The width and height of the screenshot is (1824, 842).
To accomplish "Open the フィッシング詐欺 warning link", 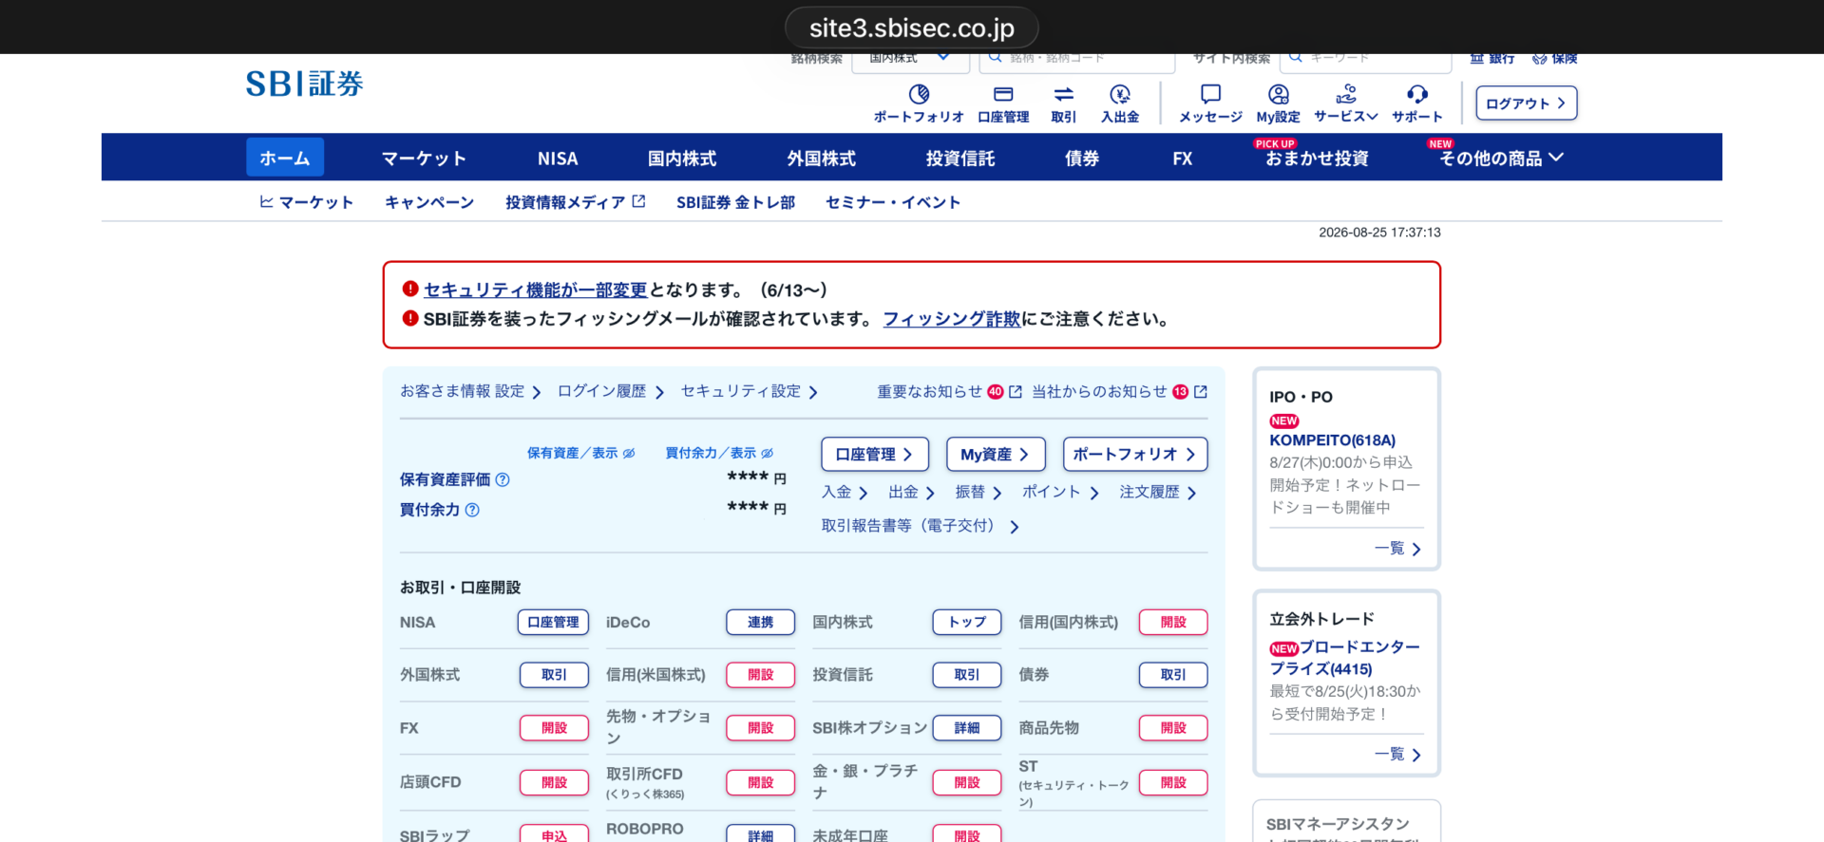I will pos(952,319).
